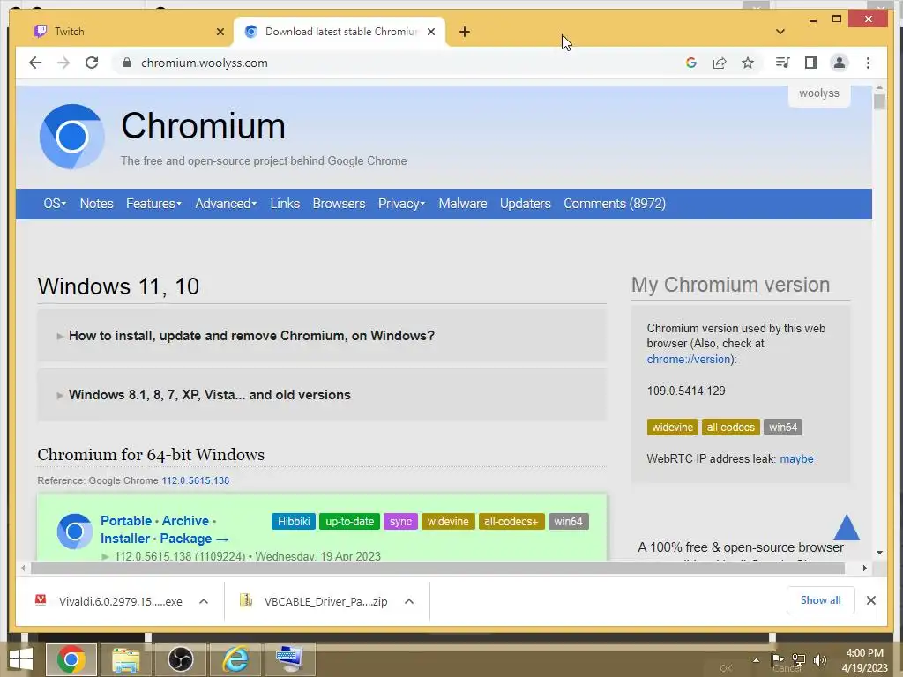
Task: Open the Notes menu item
Action: (96, 204)
